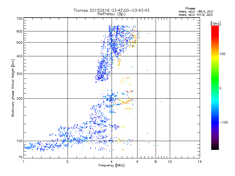Pick the black bottom of the phase colorbar
Image resolution: width=235 pixels, height=176 pixels.
[215, 148]
